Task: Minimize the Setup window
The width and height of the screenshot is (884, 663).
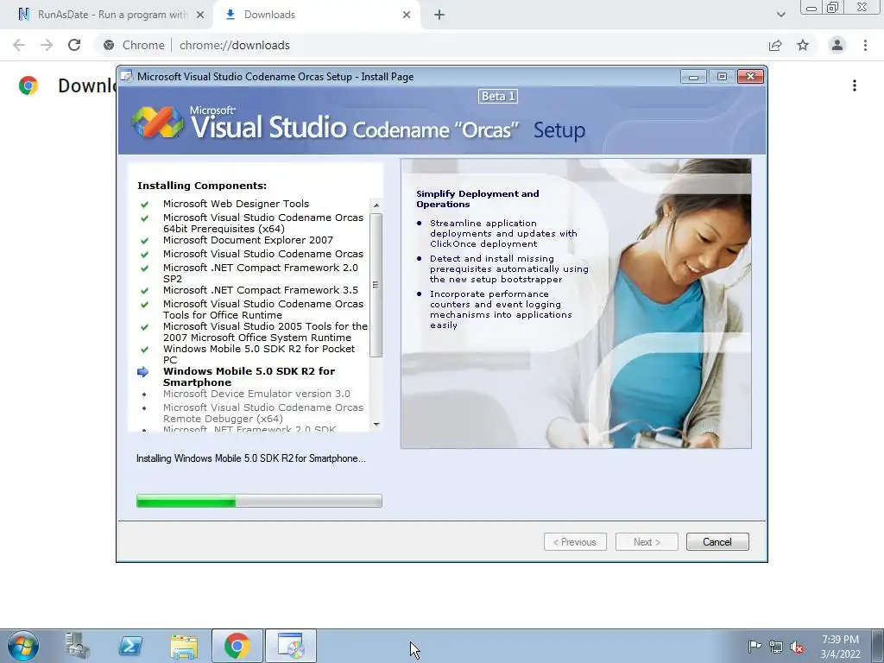Action: pos(694,77)
